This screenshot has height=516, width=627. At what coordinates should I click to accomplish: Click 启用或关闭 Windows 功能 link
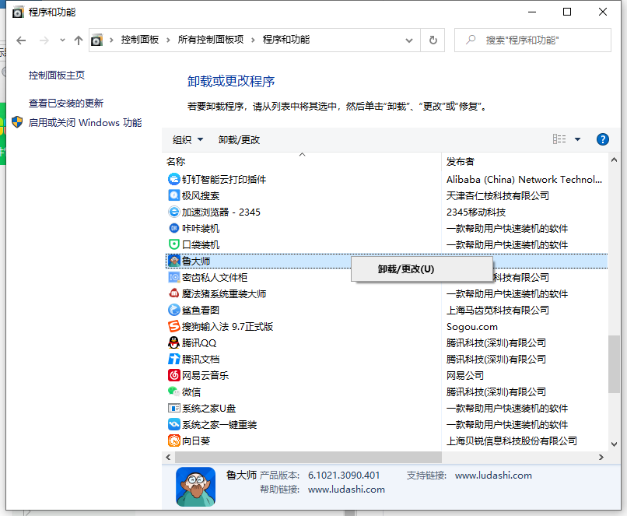click(x=85, y=122)
